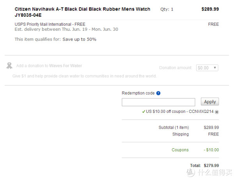Click the Redemption code help icon
This screenshot has width=234, height=179.
(x=158, y=93)
